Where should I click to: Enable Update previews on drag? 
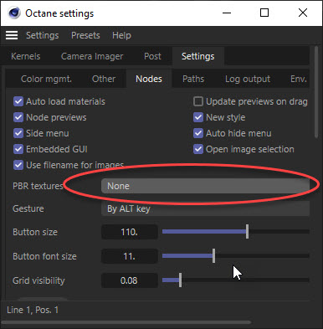(x=198, y=101)
